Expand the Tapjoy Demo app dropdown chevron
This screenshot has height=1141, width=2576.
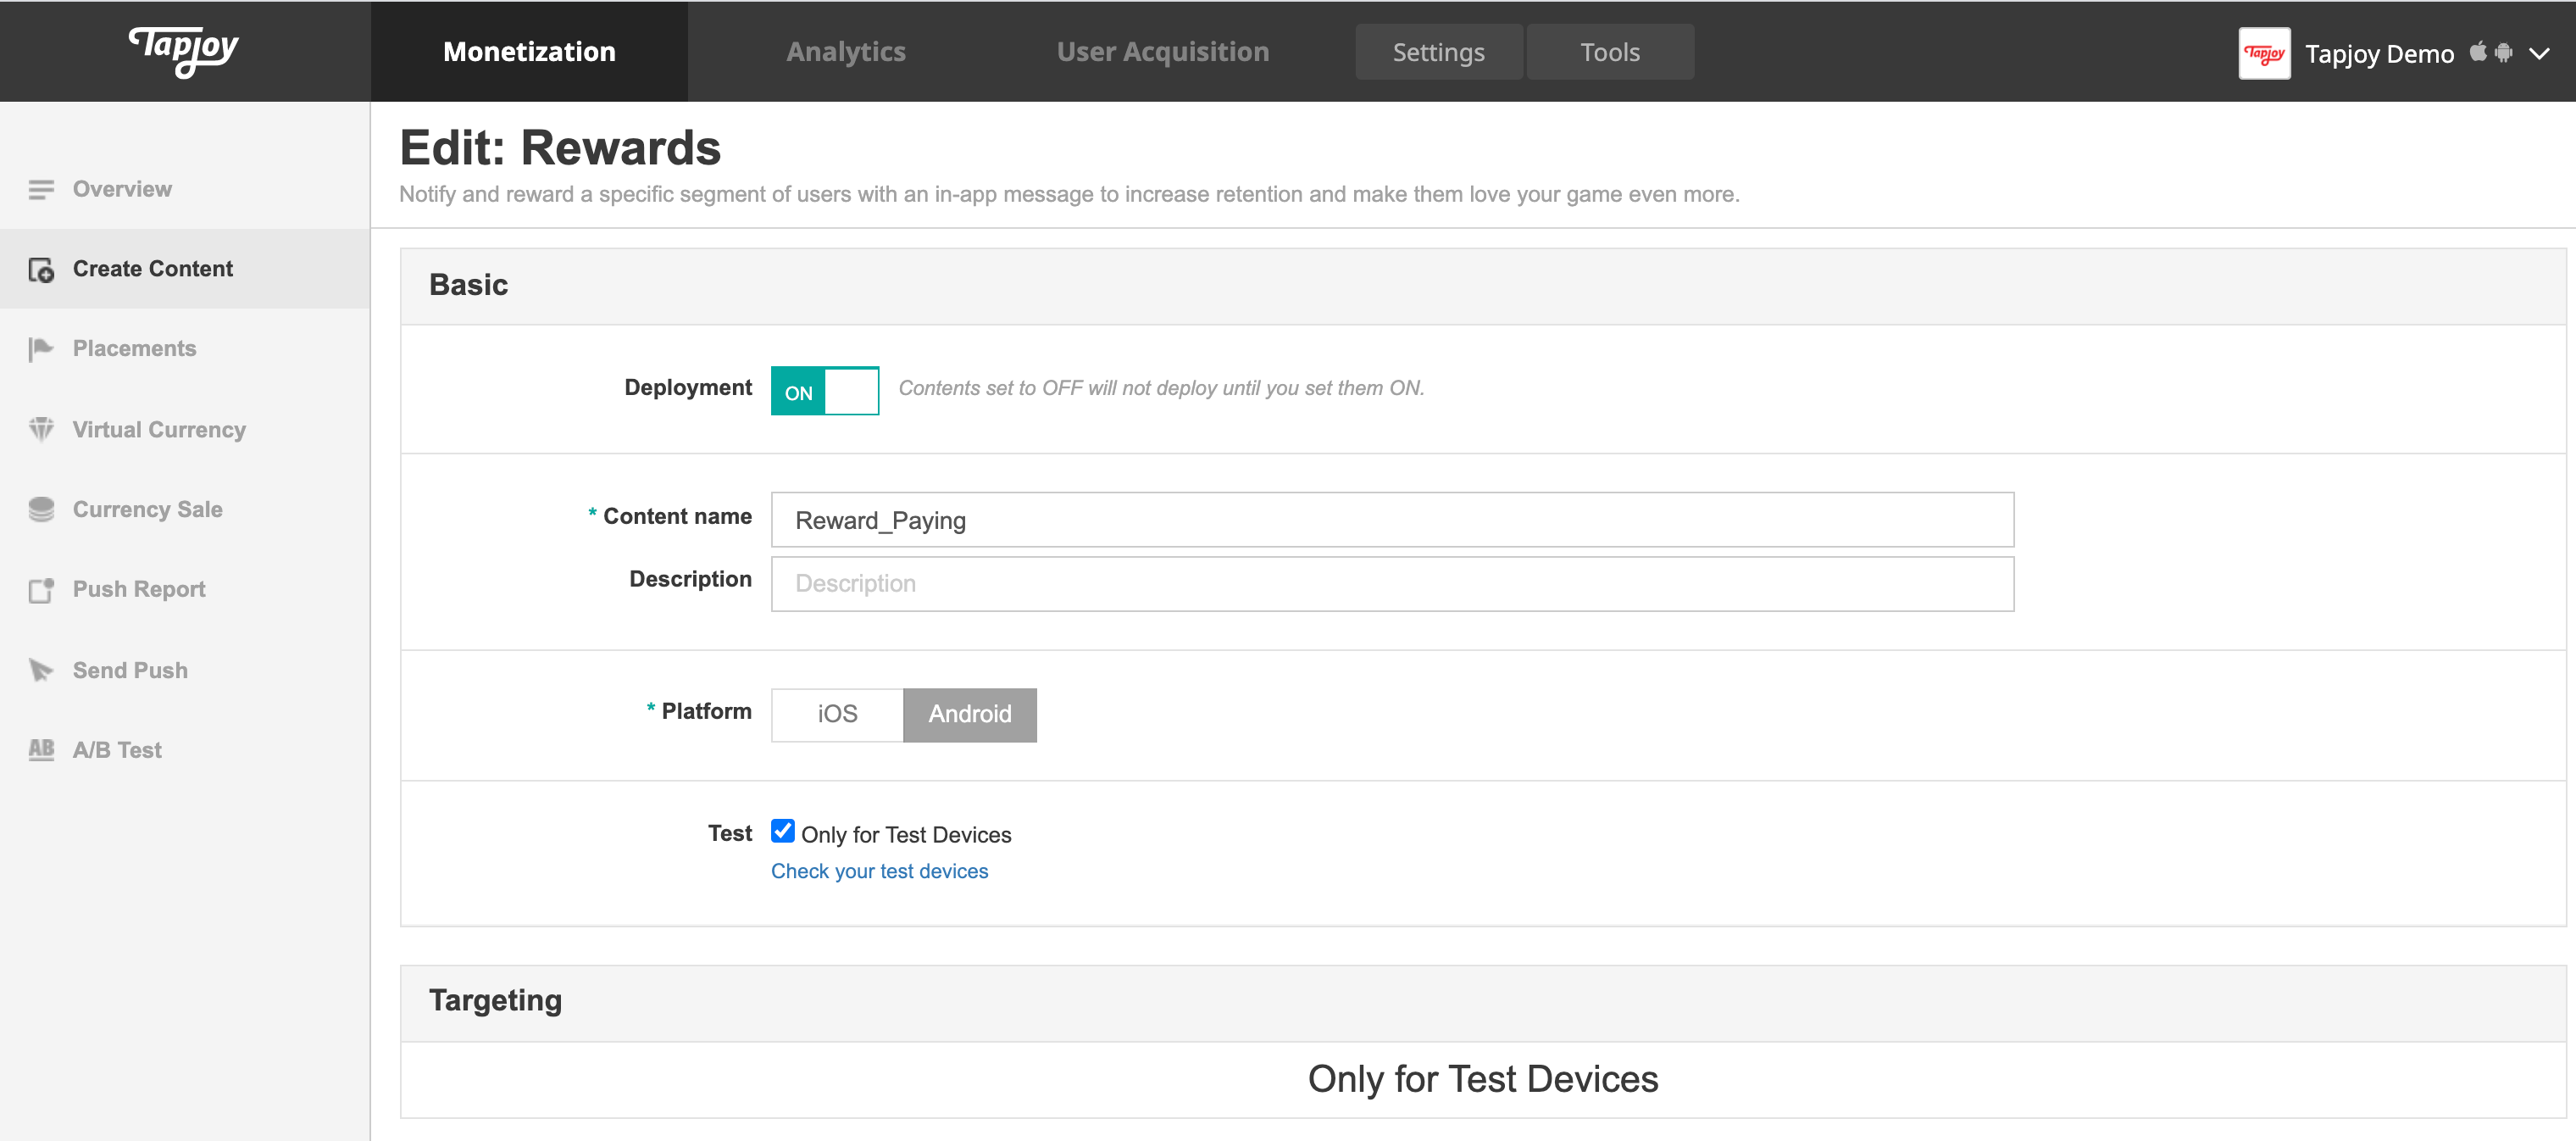tap(2540, 53)
